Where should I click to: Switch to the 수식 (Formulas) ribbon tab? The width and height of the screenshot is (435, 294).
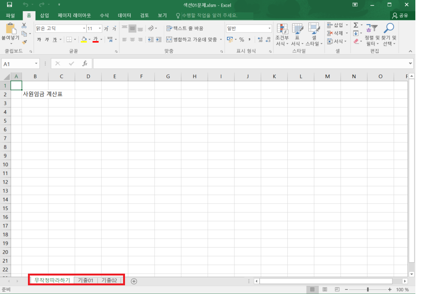104,15
